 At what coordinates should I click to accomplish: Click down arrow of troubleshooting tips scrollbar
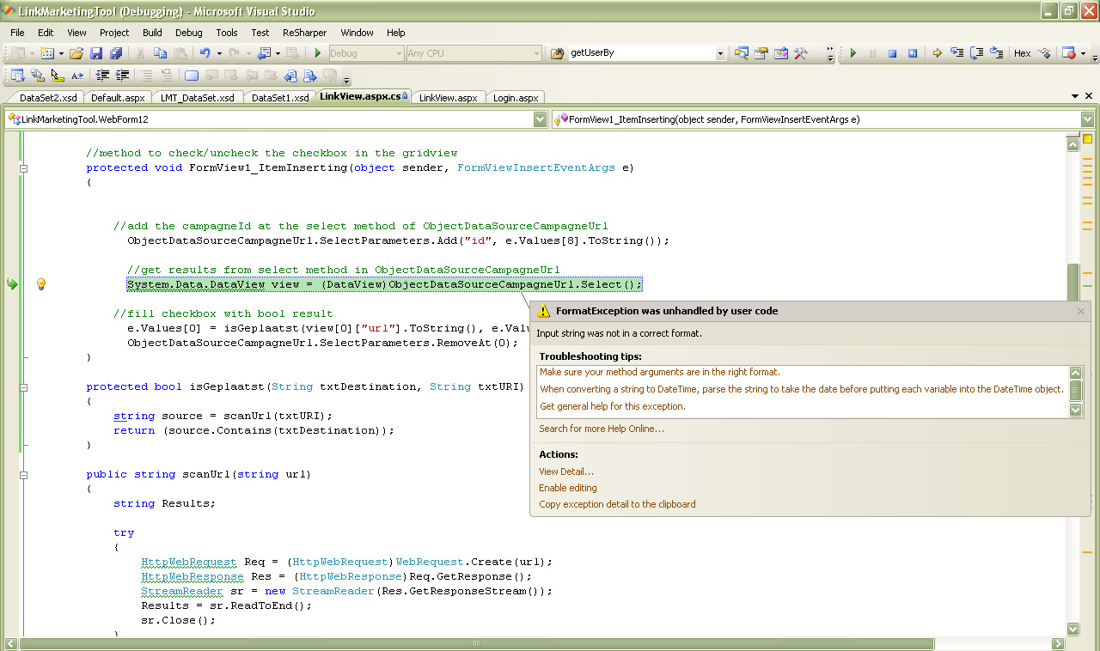pyautogui.click(x=1075, y=411)
